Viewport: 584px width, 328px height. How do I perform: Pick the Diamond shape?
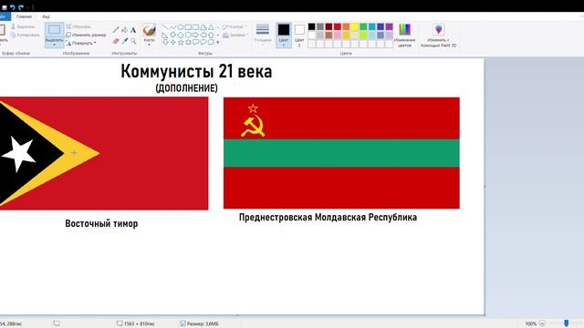[172, 35]
